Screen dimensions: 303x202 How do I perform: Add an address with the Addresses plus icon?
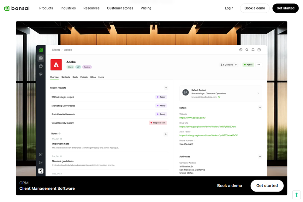pyautogui.click(x=260, y=157)
